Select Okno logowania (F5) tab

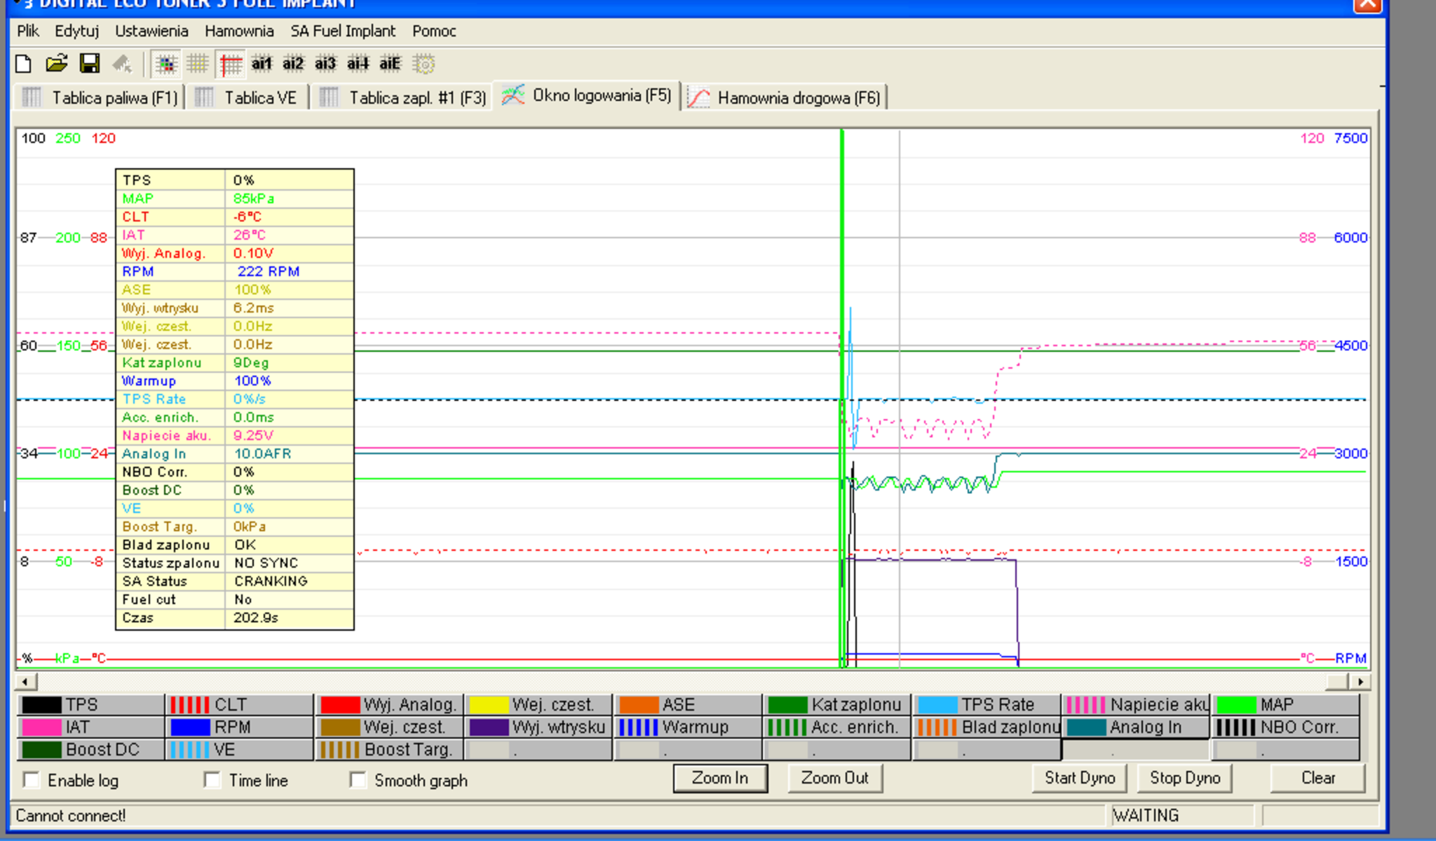click(587, 95)
